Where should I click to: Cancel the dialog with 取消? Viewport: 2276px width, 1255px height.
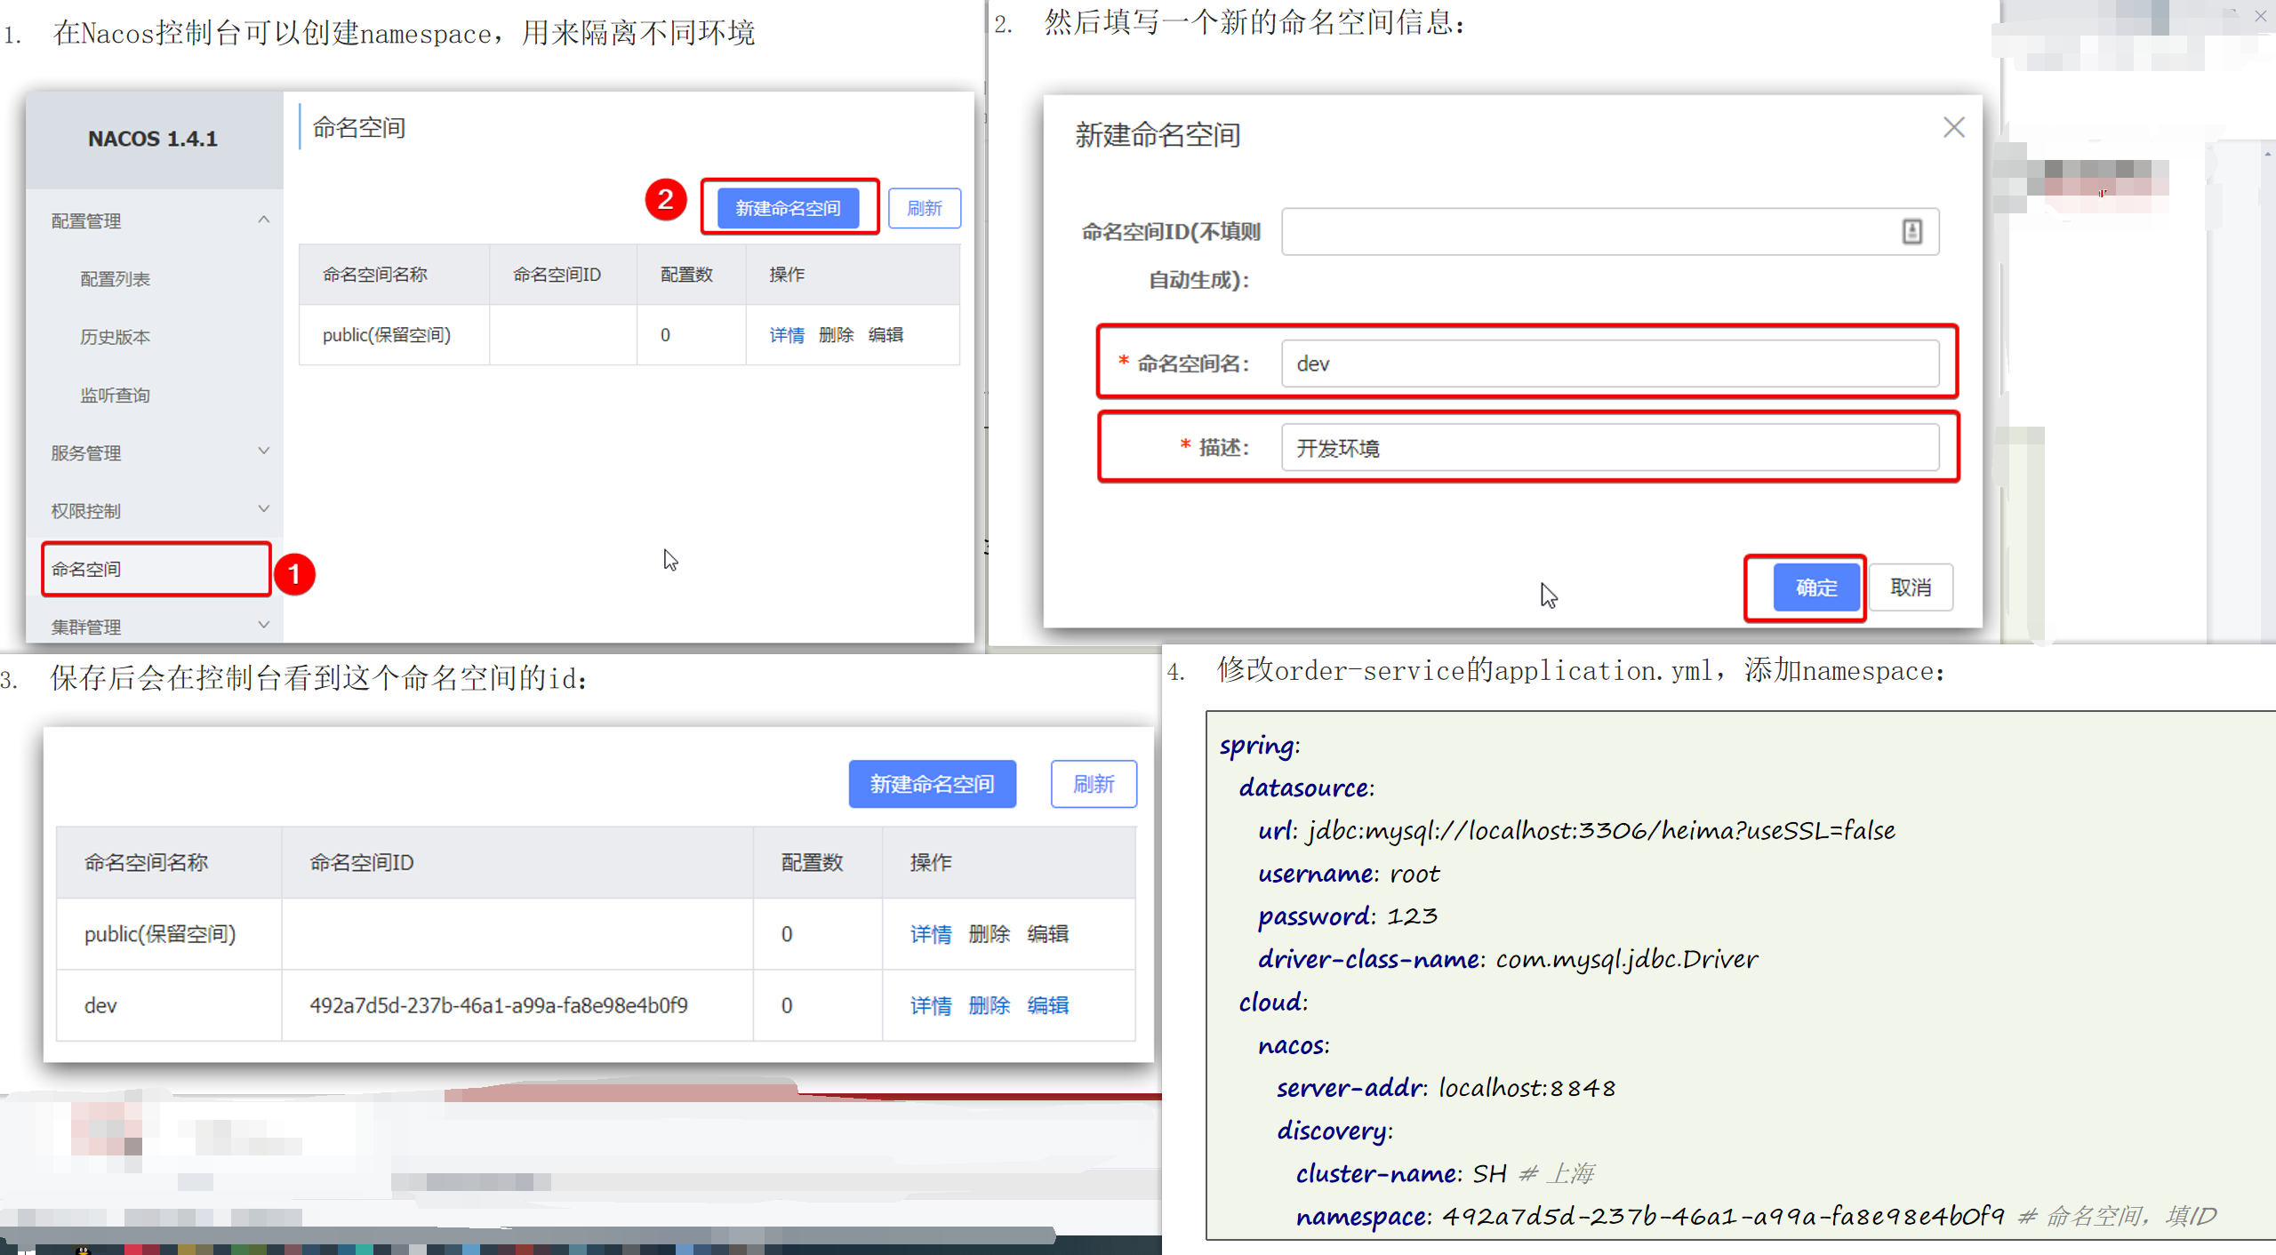[x=1910, y=588]
